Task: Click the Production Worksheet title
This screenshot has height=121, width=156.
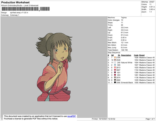Action: pos(15,3)
